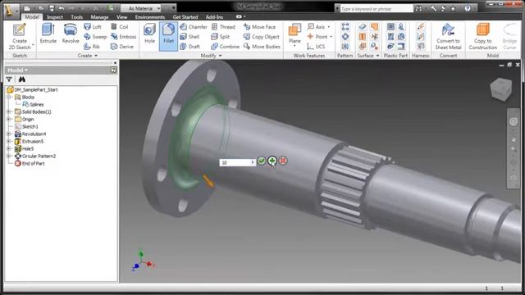Click the application menu button
Screen dimensions: 525x295
point(11,10)
